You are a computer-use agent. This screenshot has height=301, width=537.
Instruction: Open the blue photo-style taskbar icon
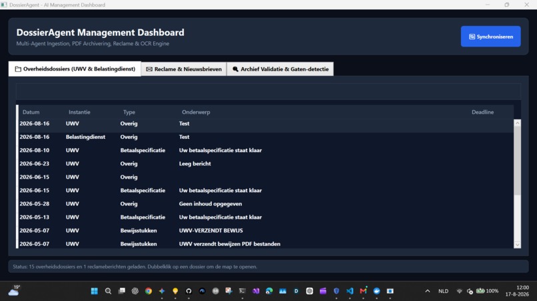282,291
